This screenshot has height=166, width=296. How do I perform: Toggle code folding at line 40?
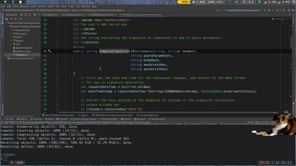point(57,42)
